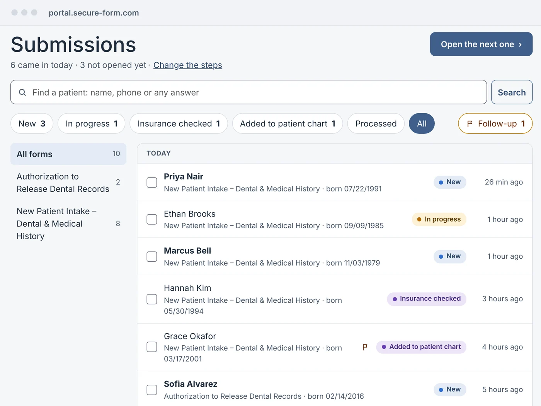Image resolution: width=541 pixels, height=406 pixels.
Task: Click the '5 hours ago' timestamp
Action: [502, 389]
